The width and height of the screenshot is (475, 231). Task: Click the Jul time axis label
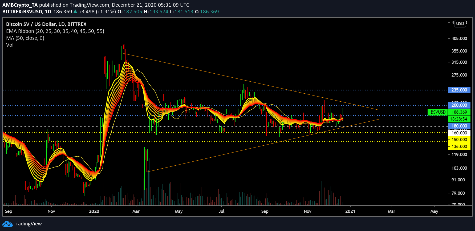[221, 211]
